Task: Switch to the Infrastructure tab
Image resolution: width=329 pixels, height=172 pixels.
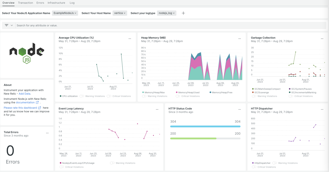Action: [56, 3]
